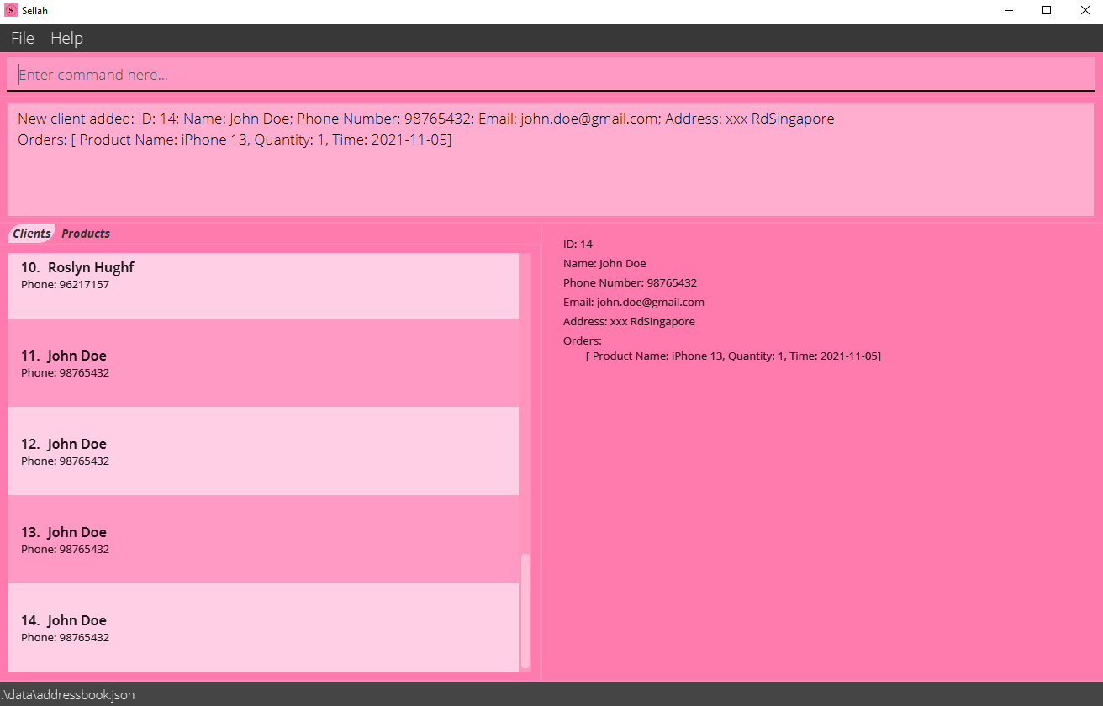This screenshot has width=1103, height=706.
Task: Click Address: xxx RdSingapore in the details panel
Action: pos(629,322)
